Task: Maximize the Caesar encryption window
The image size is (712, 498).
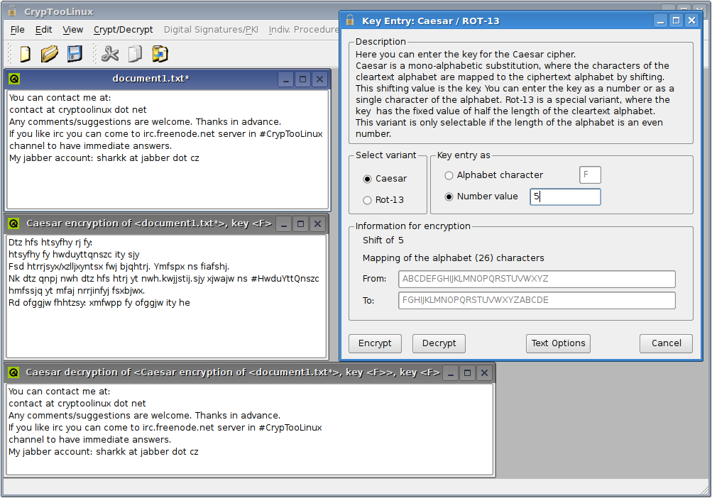Action: [300, 223]
